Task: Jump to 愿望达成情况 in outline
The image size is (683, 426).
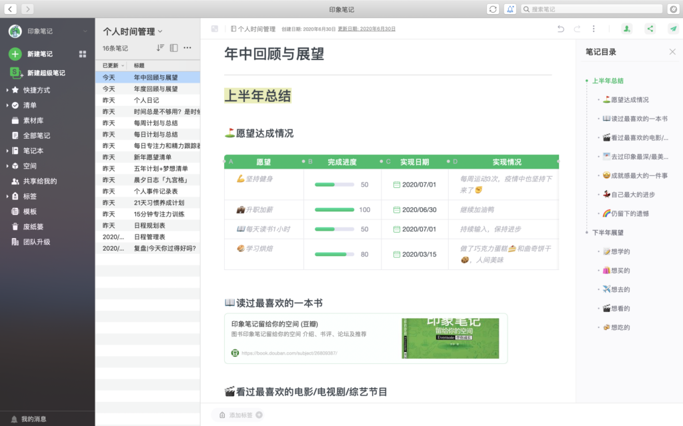Action: 626,100
